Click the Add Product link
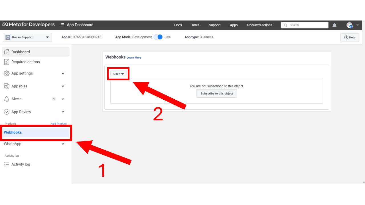Viewport: 365px width, 205px height. pos(59,124)
